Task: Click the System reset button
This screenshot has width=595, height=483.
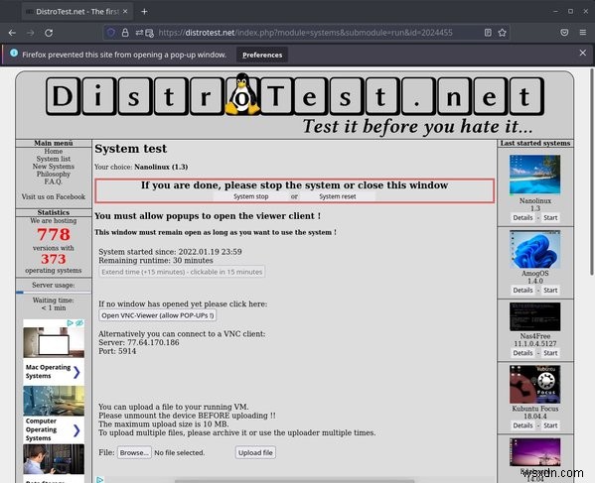Action: point(338,196)
